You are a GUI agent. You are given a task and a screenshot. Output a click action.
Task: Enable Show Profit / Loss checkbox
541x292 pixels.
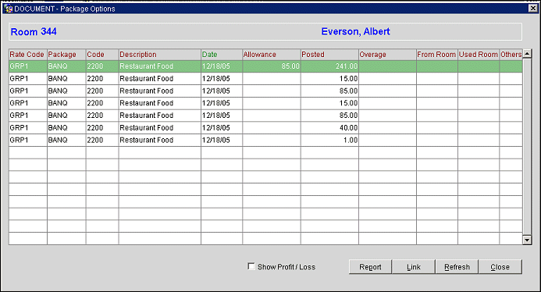click(x=251, y=266)
